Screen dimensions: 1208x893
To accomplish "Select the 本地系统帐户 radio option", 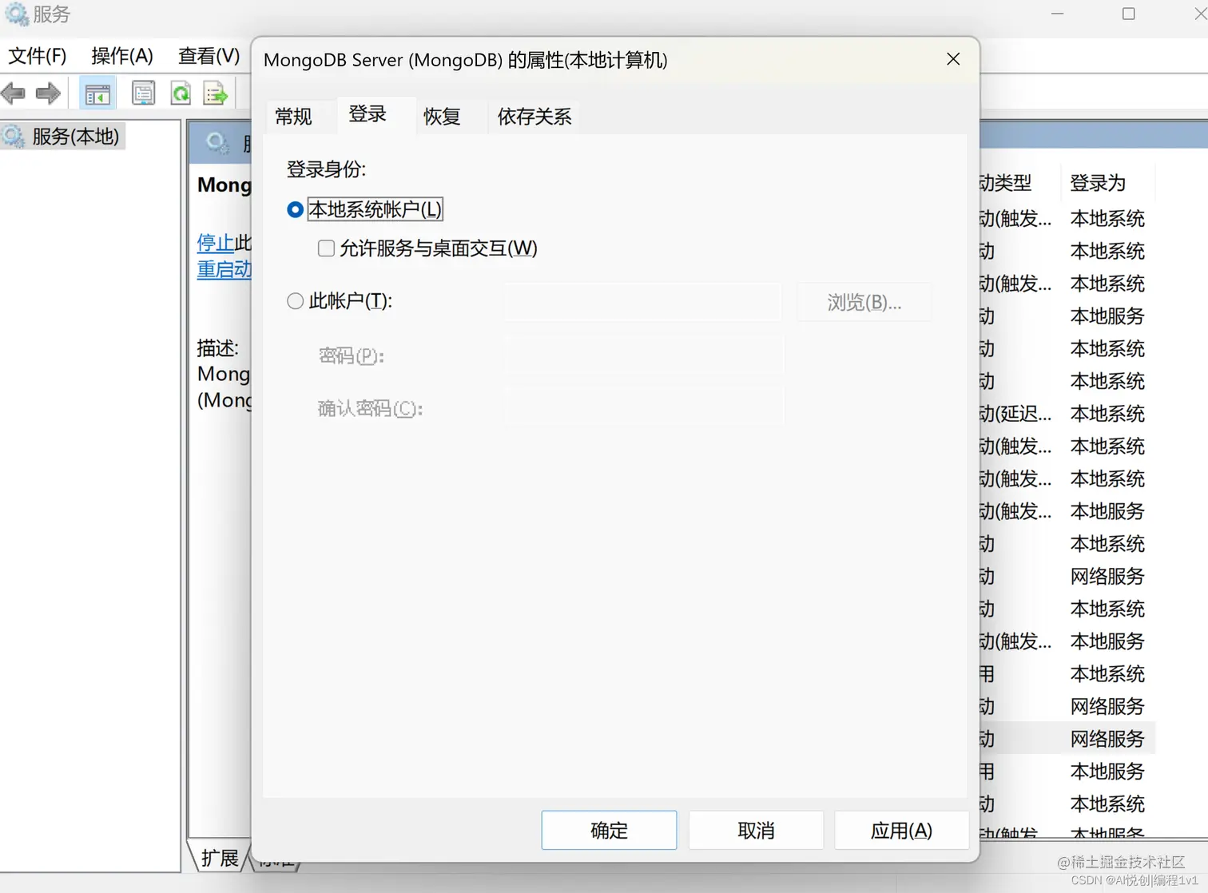I will tap(295, 209).
